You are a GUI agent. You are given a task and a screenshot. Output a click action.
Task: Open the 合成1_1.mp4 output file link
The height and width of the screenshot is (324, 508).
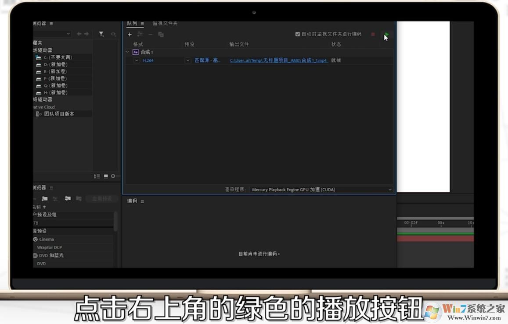point(279,60)
